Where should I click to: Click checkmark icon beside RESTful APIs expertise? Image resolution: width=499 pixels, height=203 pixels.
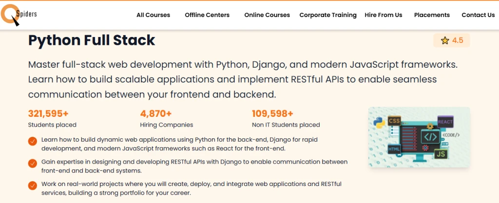point(33,163)
